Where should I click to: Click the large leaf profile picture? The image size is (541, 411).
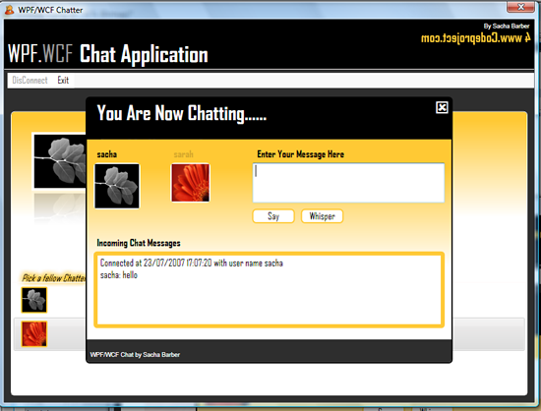point(59,161)
